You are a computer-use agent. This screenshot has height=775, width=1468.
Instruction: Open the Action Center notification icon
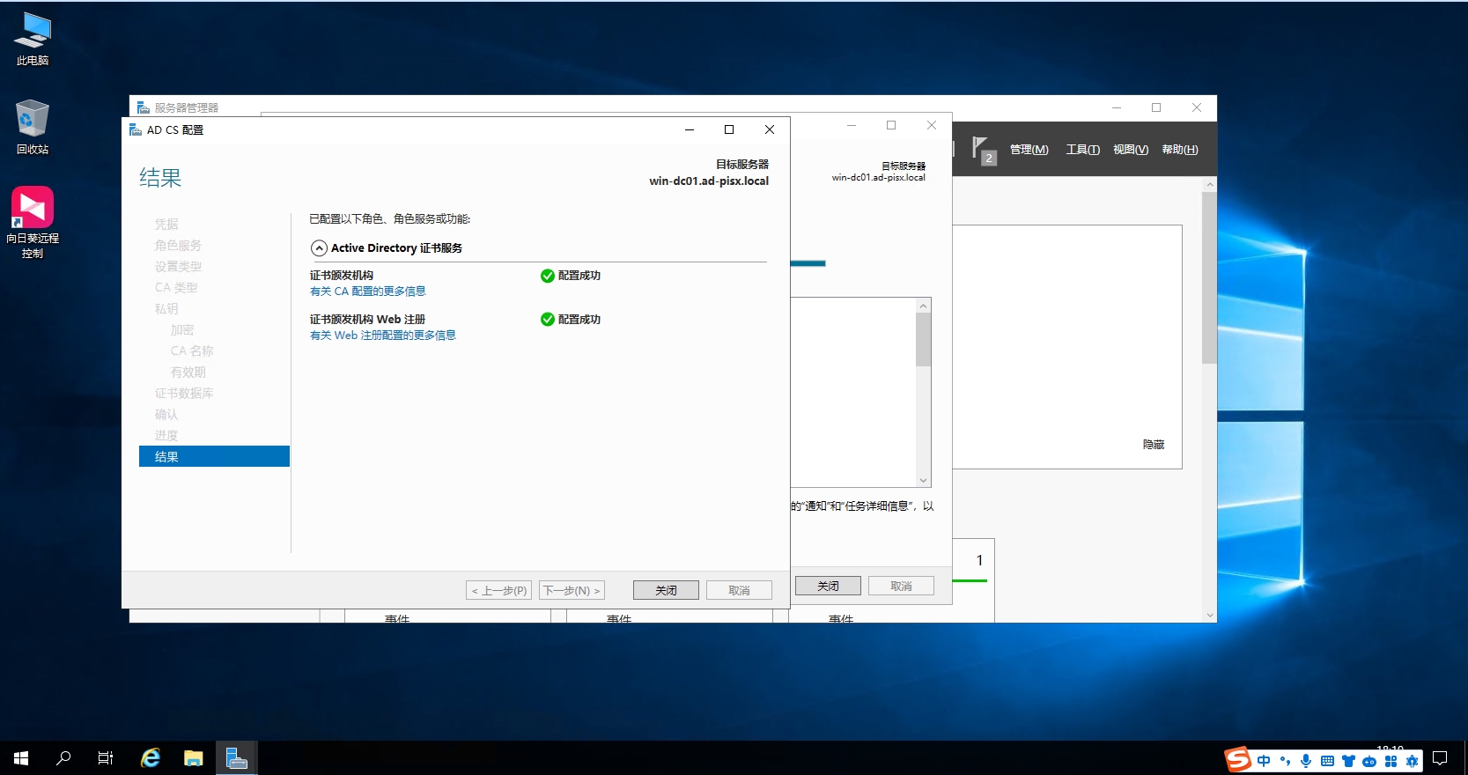1440,758
